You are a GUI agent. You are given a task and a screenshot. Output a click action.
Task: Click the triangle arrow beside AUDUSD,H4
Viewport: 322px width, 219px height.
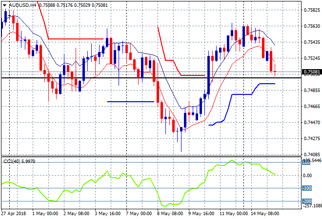click(x=5, y=5)
